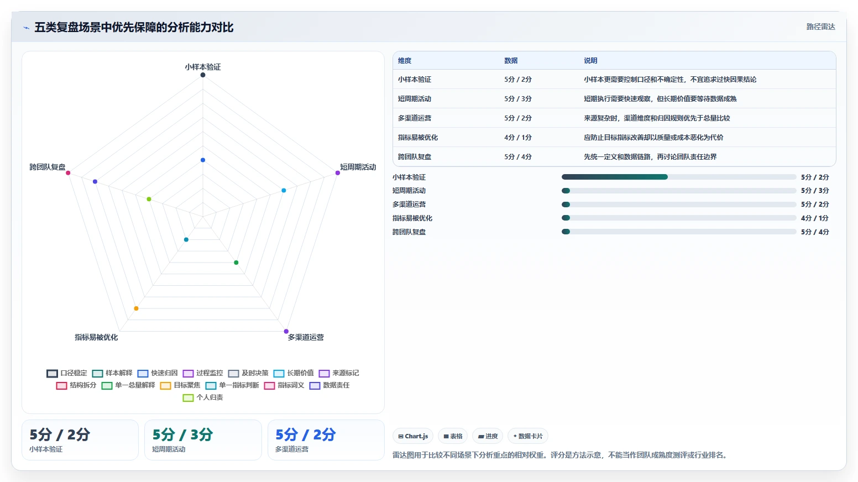Toggle the 单一总量解释 legend entry
Screen dimensions: 858x482
pyautogui.click(x=128, y=385)
